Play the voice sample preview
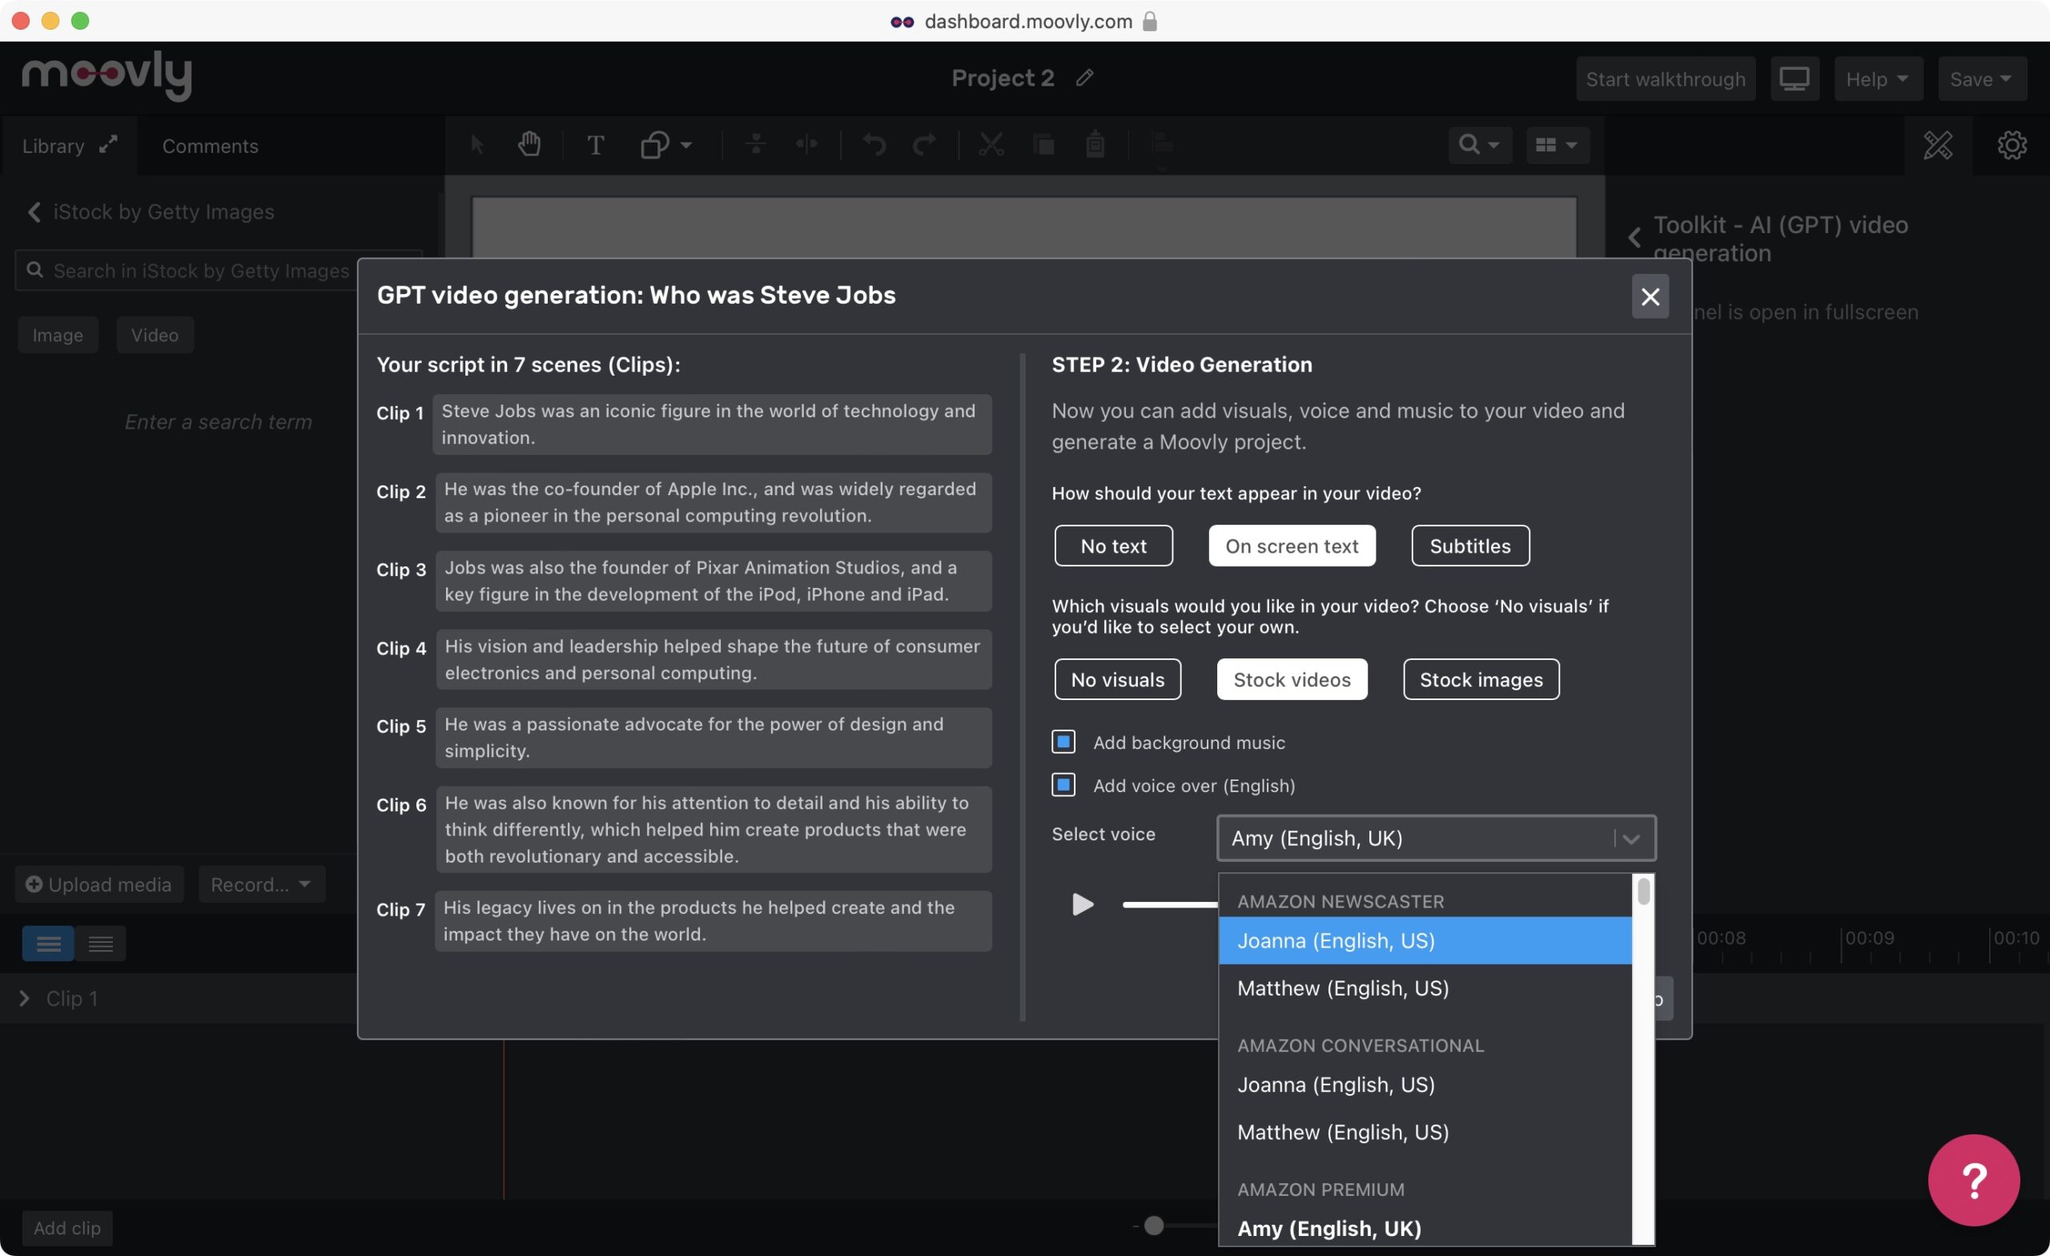Image resolution: width=2050 pixels, height=1256 pixels. coord(1083,904)
